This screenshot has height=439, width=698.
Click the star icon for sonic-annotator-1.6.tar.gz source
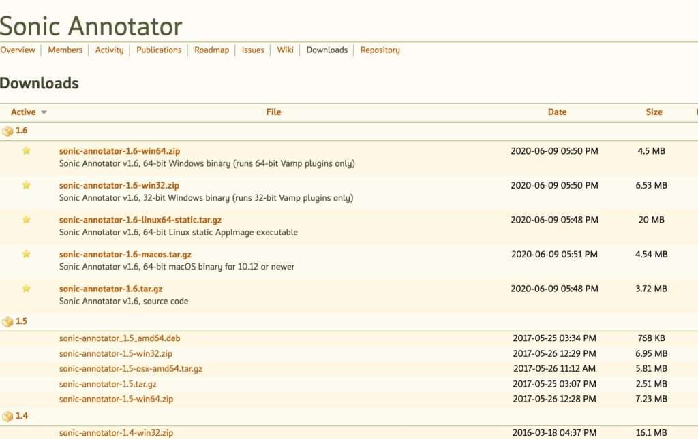(x=27, y=289)
